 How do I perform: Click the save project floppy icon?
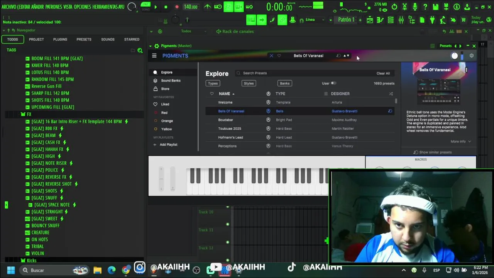tap(435, 7)
